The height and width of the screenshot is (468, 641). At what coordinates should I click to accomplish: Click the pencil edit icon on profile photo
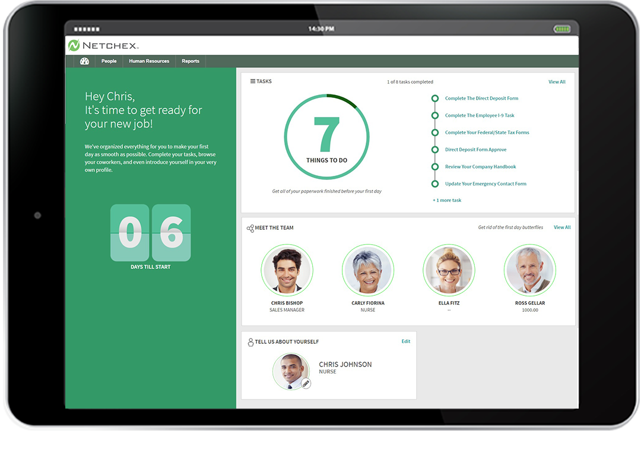(306, 383)
